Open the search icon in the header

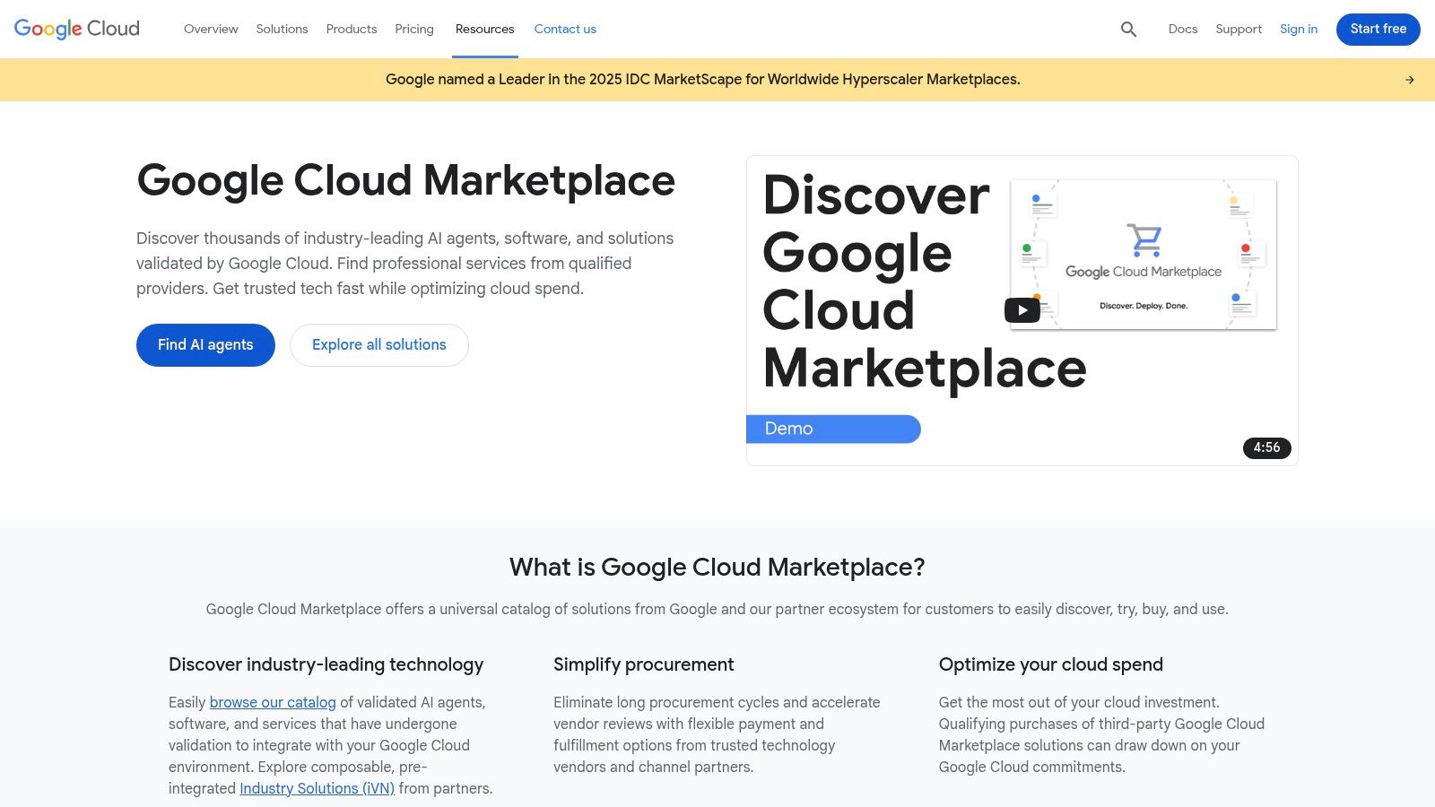[x=1128, y=29]
